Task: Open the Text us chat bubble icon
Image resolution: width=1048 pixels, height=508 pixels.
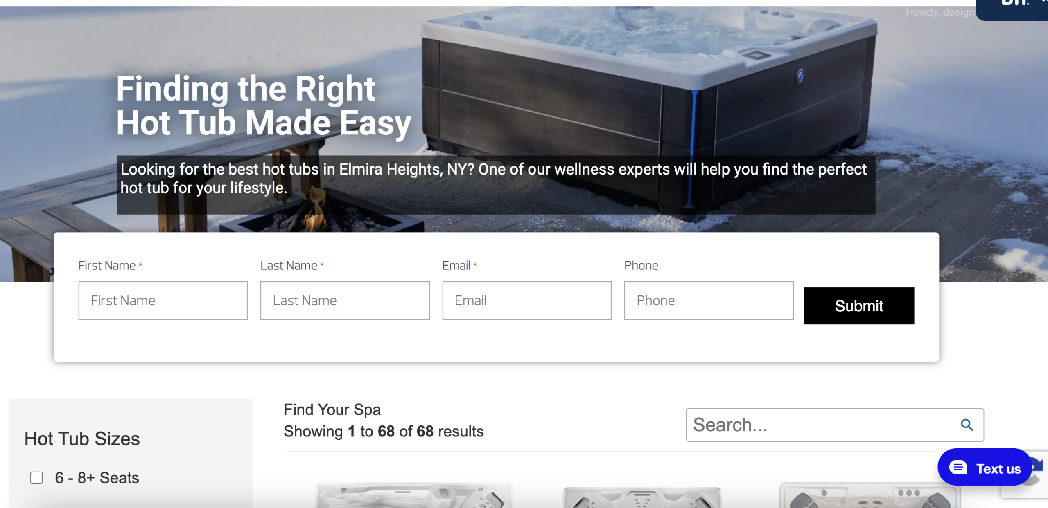Action: click(958, 467)
